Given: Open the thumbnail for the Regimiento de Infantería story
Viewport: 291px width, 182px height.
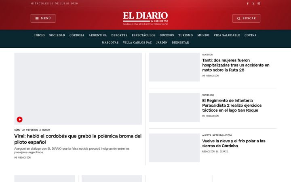Looking at the screenshot, I should [174, 108].
